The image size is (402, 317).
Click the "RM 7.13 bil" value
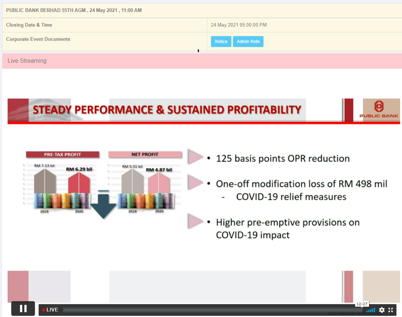[44, 166]
